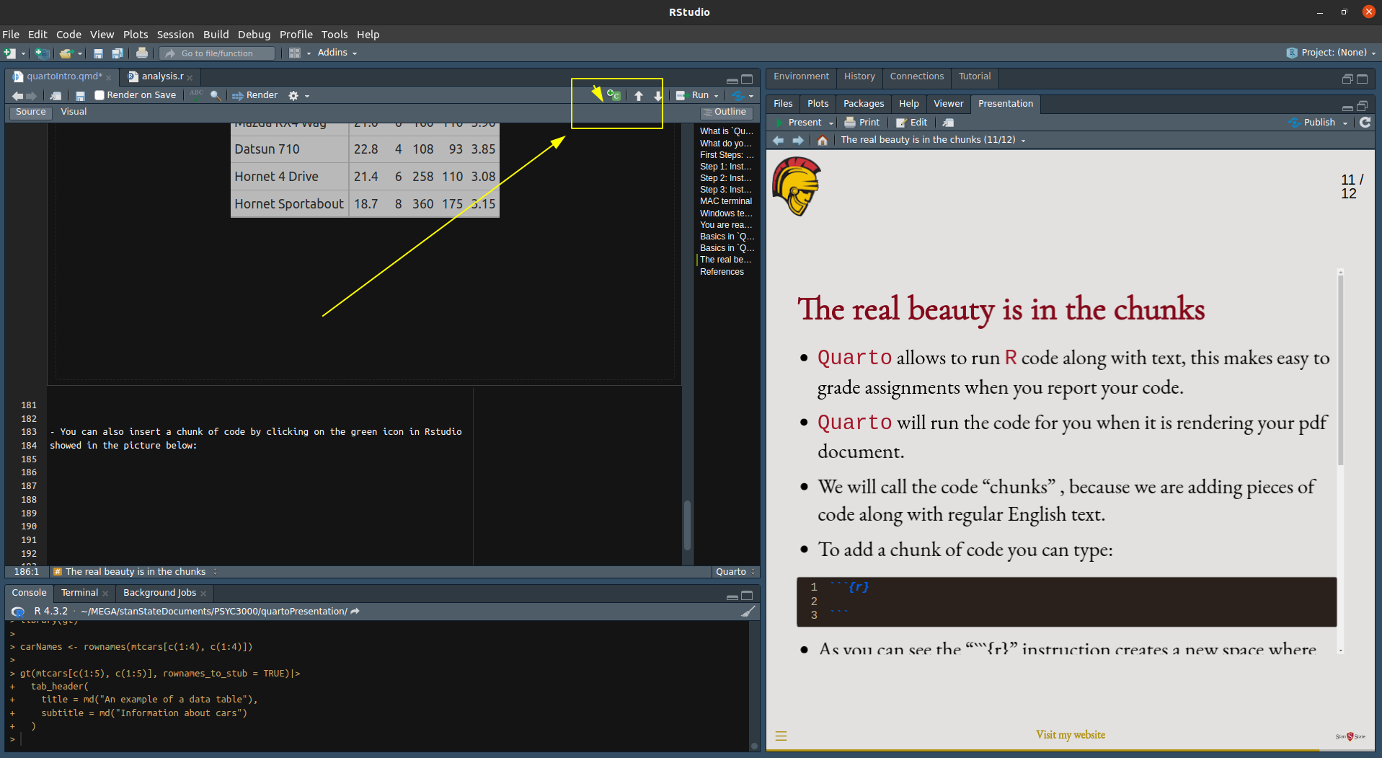
Task: Open the Session menu
Action: tap(175, 35)
